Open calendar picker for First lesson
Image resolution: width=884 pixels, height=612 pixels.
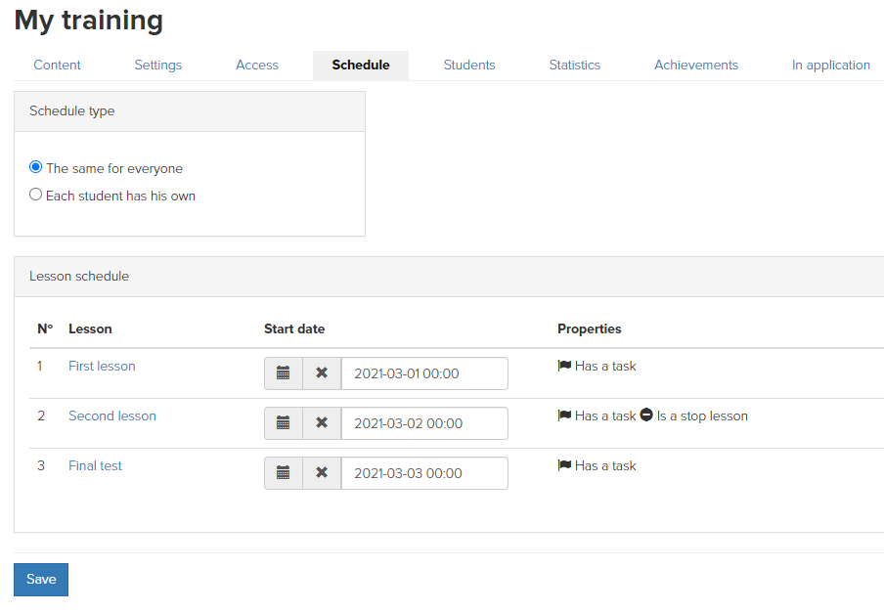coord(284,373)
